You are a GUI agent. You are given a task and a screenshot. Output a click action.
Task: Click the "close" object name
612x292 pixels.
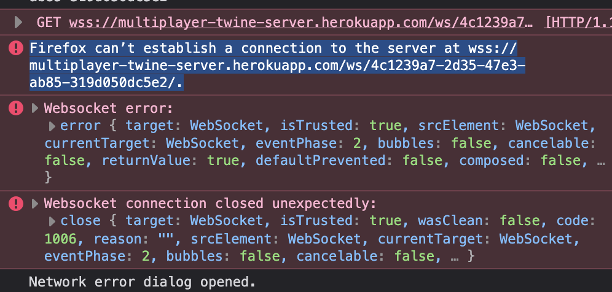click(80, 220)
